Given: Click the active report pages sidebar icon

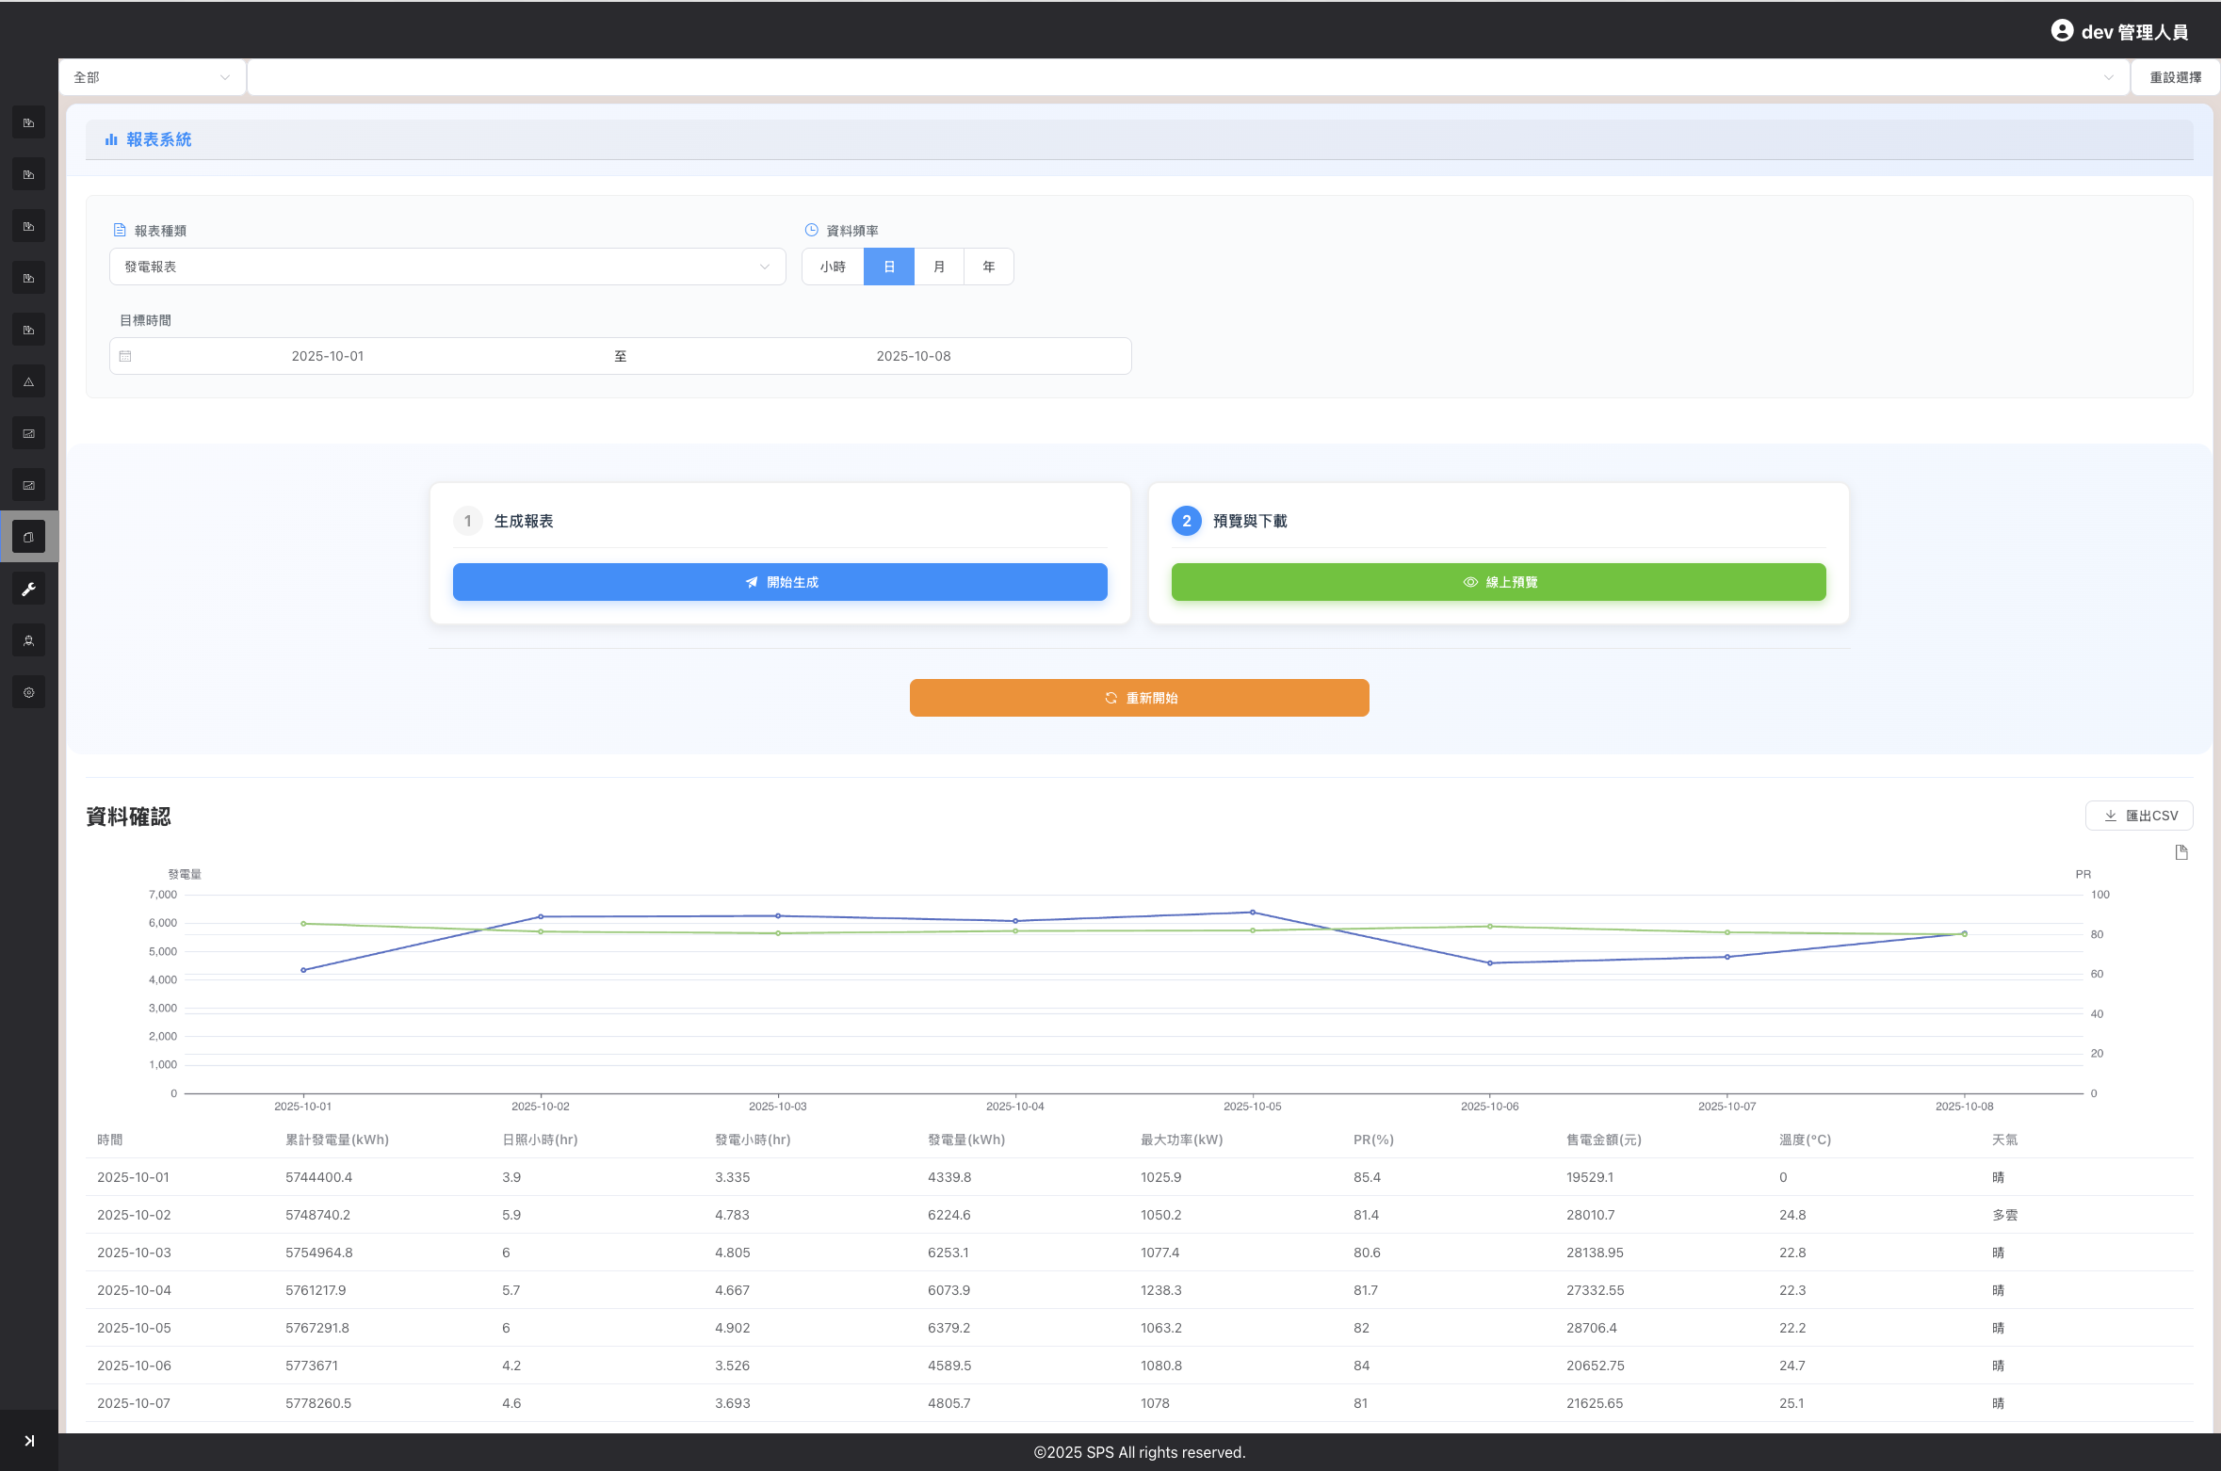Looking at the screenshot, I should 28,537.
